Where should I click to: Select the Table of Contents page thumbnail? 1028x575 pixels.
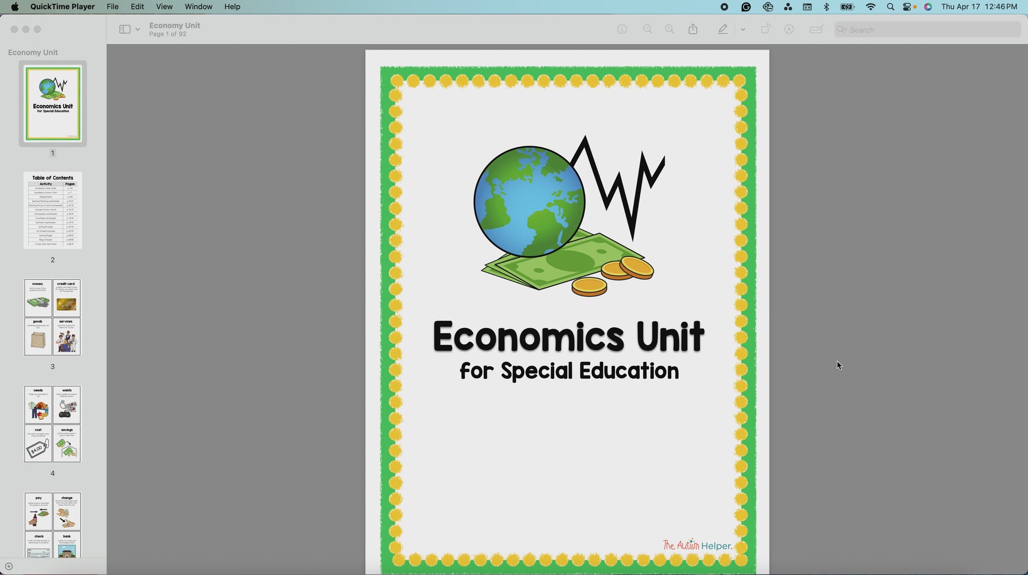(x=52, y=210)
